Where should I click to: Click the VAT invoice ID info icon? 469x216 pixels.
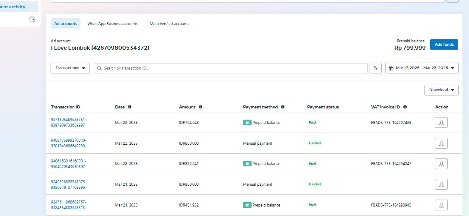click(x=405, y=107)
